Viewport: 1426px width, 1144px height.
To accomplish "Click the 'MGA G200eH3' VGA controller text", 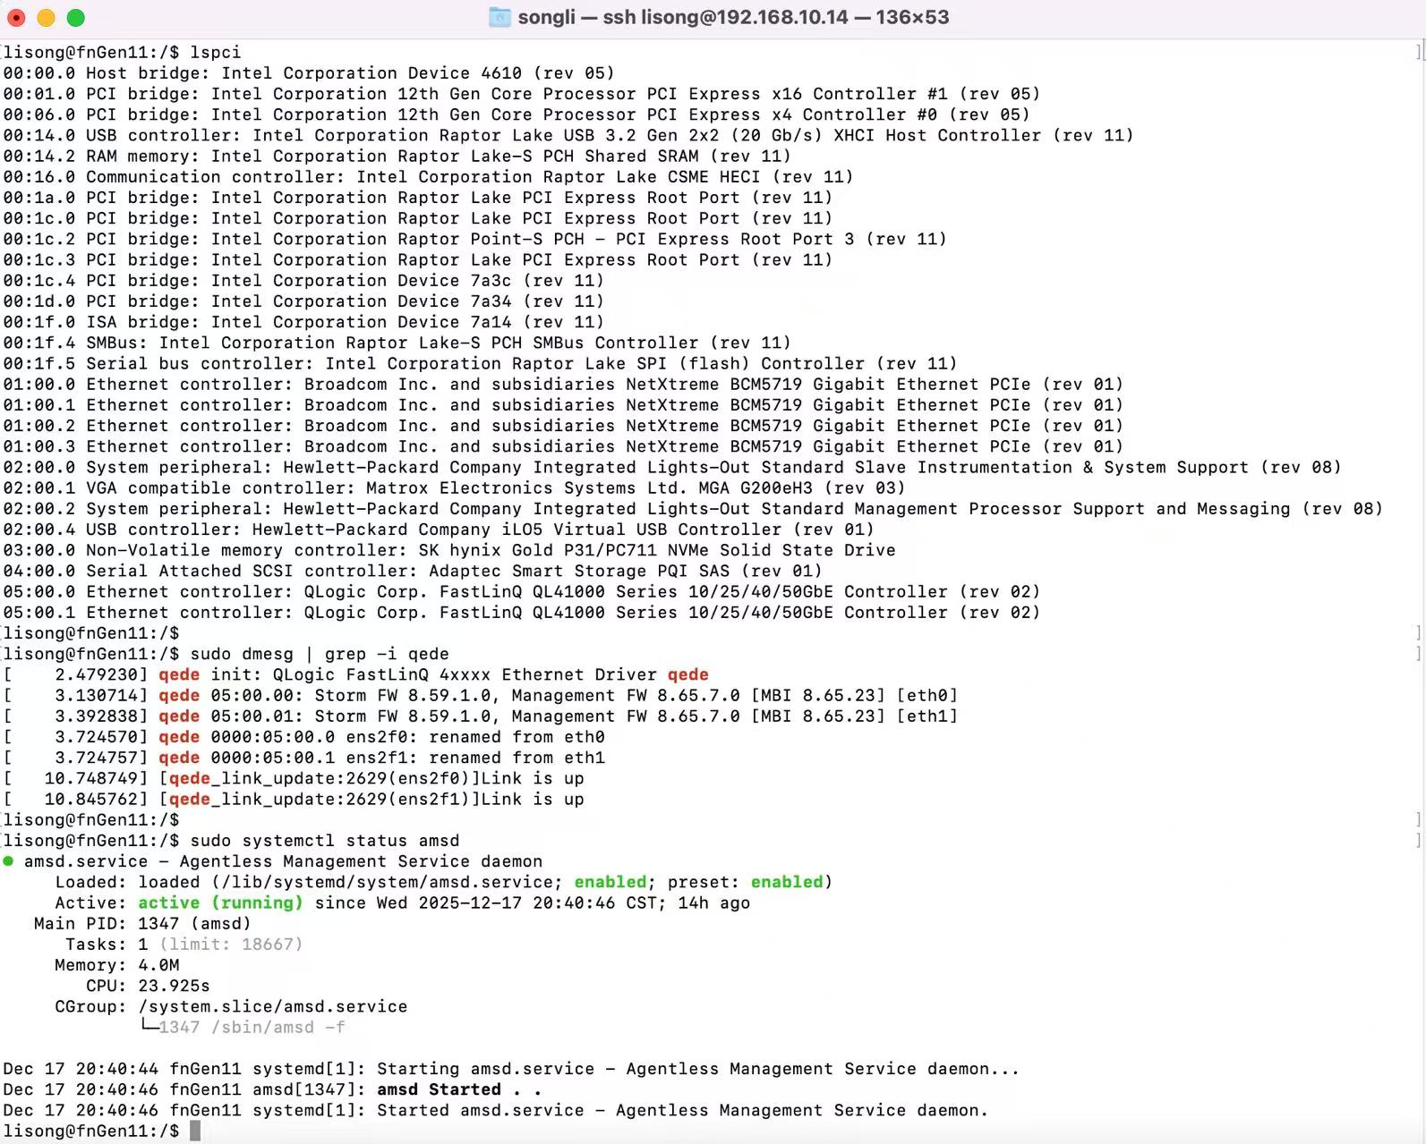I will coord(756,488).
